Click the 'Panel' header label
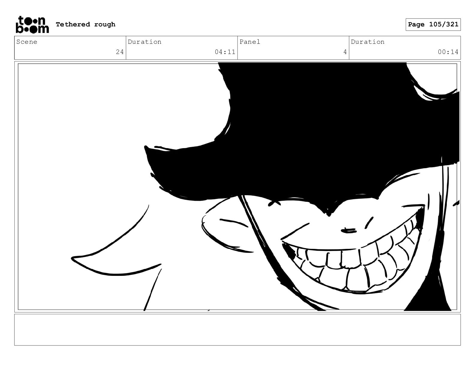Screen dimensions: 475x367 (249, 42)
